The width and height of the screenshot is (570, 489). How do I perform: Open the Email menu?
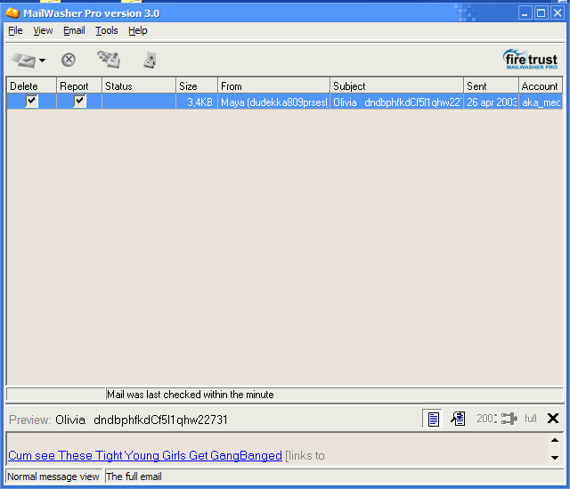point(74,30)
